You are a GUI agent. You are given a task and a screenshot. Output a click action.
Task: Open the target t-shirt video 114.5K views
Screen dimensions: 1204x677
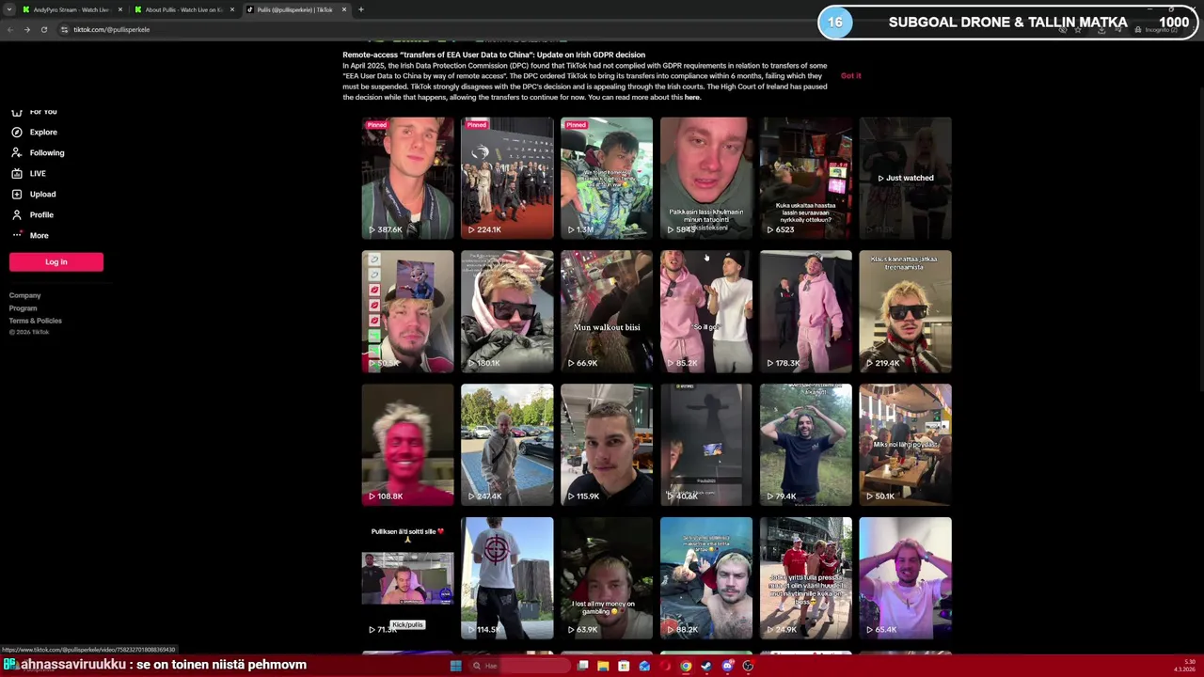(507, 577)
